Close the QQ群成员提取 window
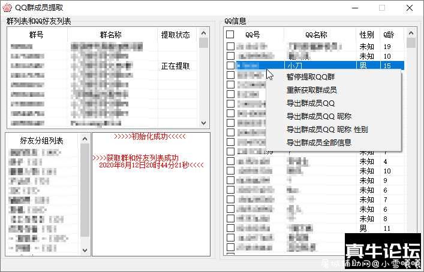This screenshot has width=424, height=272. pyautogui.click(x=410, y=8)
